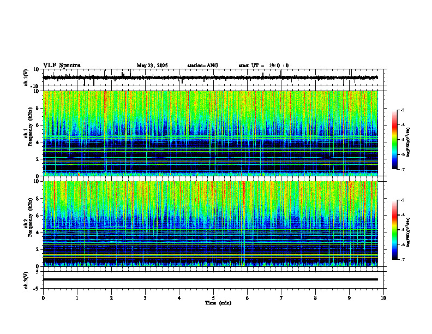Click time-axis tick label "9"
432x334 pixels.
point(349,298)
